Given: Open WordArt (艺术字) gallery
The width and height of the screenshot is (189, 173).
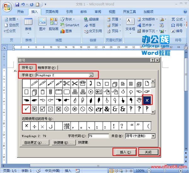Looking at the screenshot, I should (146, 25).
